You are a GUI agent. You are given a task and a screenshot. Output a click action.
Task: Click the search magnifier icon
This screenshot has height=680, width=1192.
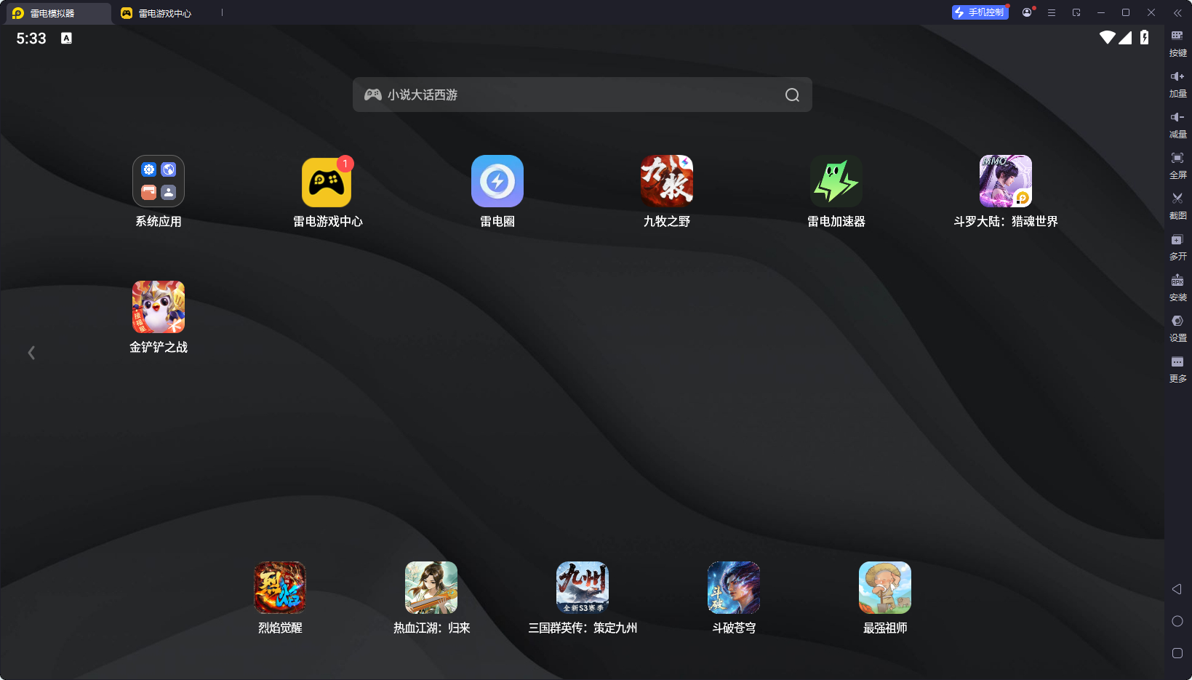[792, 95]
